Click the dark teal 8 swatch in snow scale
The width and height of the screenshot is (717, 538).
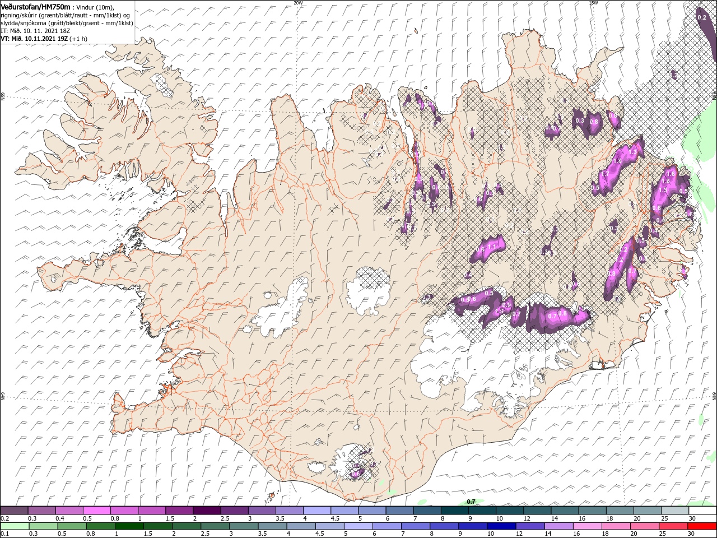point(455,511)
